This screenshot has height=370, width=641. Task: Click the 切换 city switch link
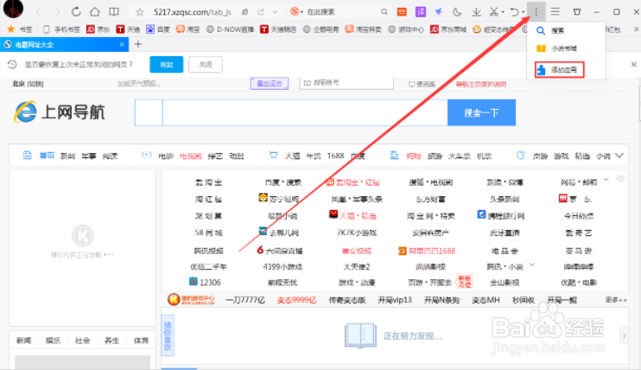[35, 84]
